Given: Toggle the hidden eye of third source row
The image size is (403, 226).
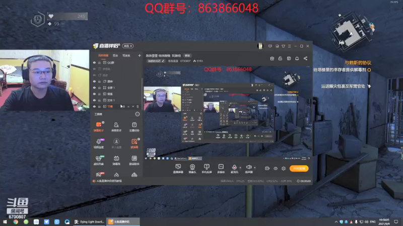Looking at the screenshot, I should 94,75.
